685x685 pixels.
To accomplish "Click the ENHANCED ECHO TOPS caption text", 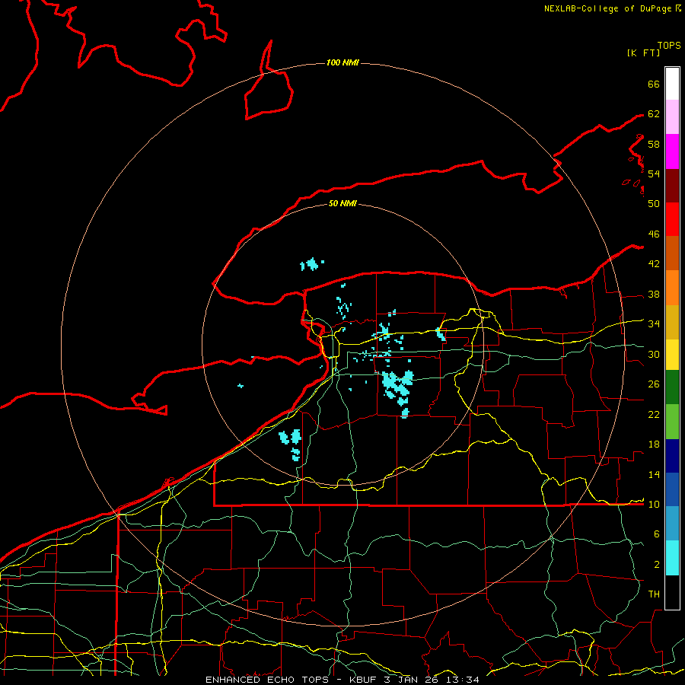I will pos(267,680).
